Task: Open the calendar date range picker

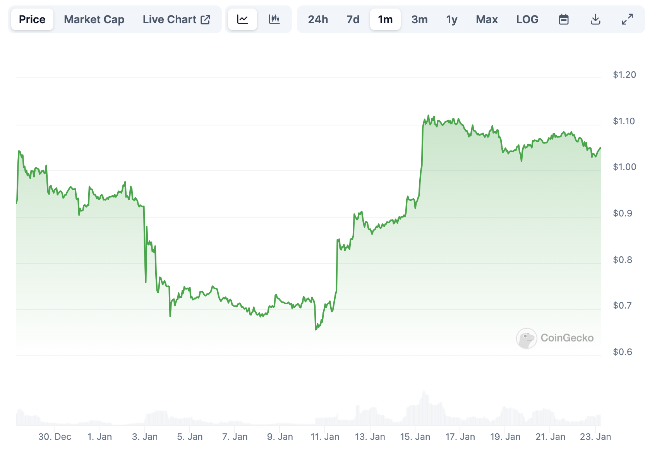Action: pos(564,19)
